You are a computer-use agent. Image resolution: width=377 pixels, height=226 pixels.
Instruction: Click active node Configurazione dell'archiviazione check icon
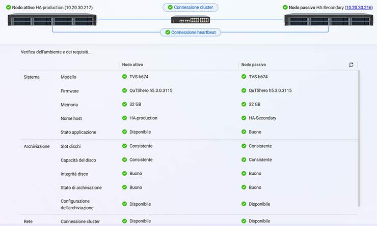[124, 204]
